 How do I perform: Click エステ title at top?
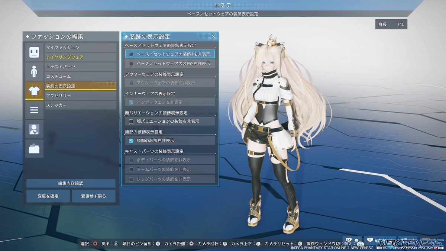point(223,5)
